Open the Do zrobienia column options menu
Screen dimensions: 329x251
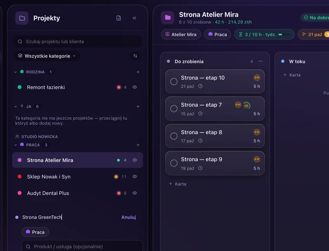[x=260, y=61]
